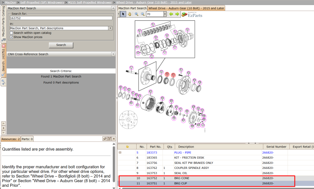Activate the hand pan tool
314x189 pixels.
pos(130,14)
